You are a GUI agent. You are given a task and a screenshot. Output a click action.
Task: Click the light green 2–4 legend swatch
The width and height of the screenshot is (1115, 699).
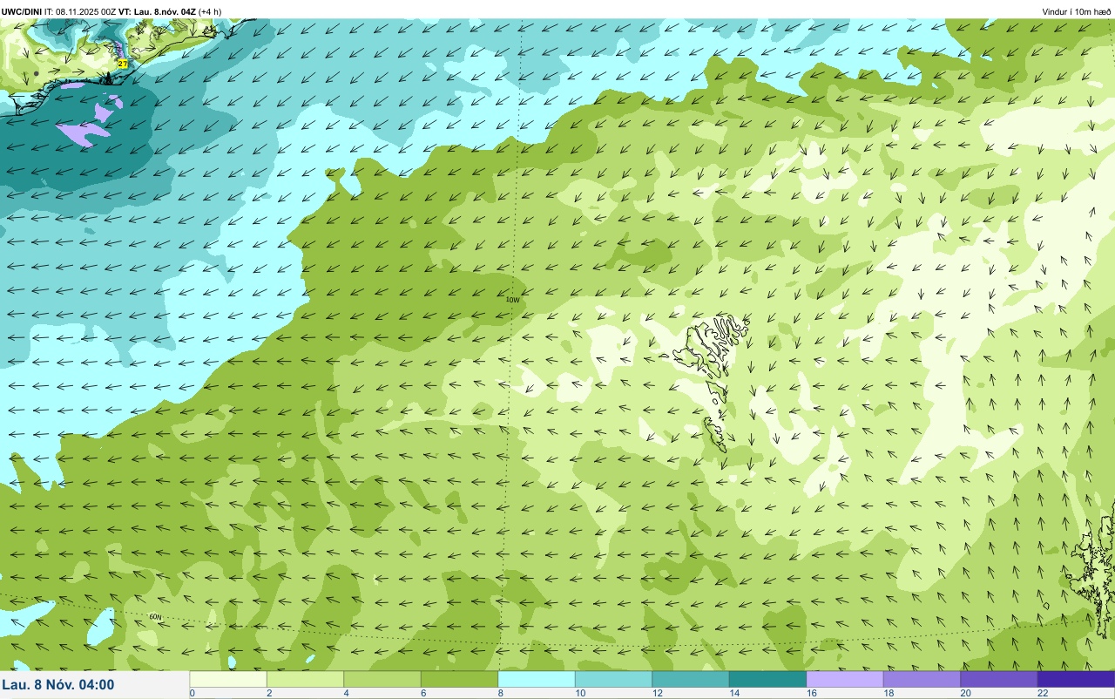(305, 679)
